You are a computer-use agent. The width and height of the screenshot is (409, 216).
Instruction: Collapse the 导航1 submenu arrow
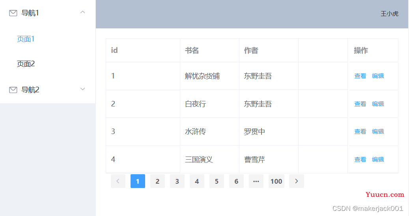pyautogui.click(x=83, y=12)
